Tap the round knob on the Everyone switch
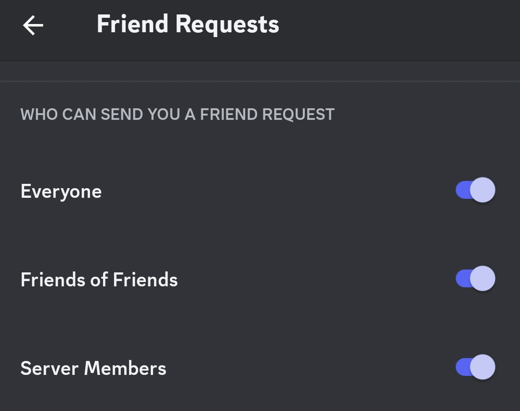Screen dimensions: 520x411 pyautogui.click(x=482, y=190)
